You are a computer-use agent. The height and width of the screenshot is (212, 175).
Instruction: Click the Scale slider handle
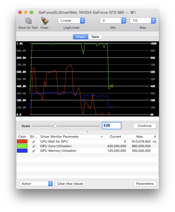point(55,126)
